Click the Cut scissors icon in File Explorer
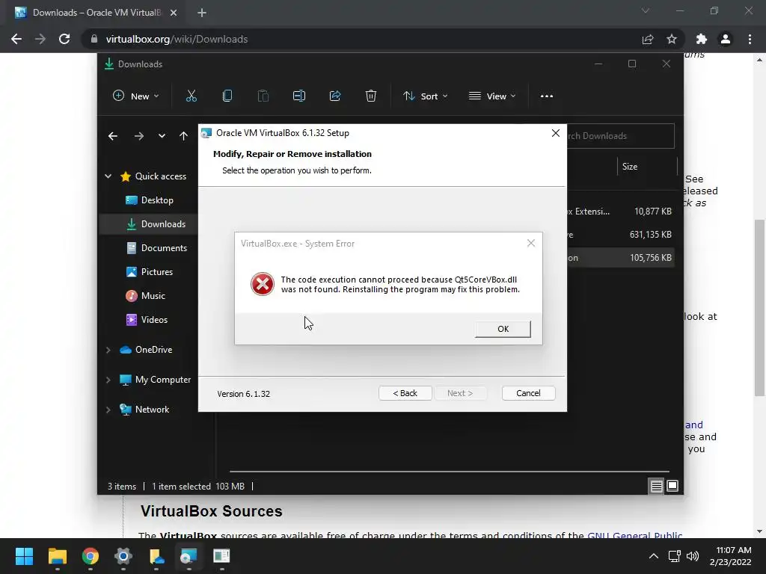The height and width of the screenshot is (574, 766). click(191, 96)
